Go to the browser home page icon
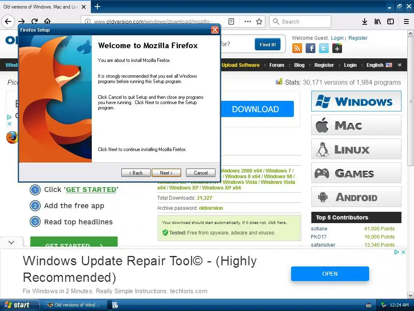The image size is (414, 311). (47, 21)
